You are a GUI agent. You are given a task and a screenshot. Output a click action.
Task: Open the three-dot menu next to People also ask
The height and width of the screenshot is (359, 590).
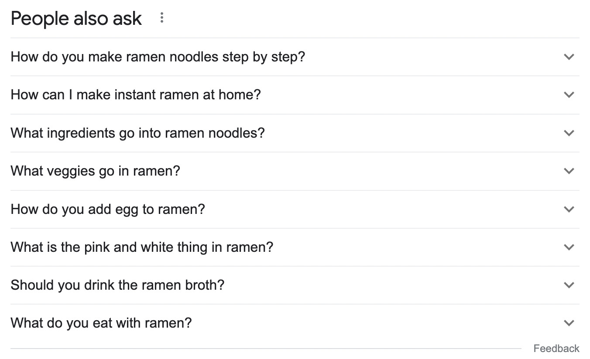pyautogui.click(x=162, y=17)
